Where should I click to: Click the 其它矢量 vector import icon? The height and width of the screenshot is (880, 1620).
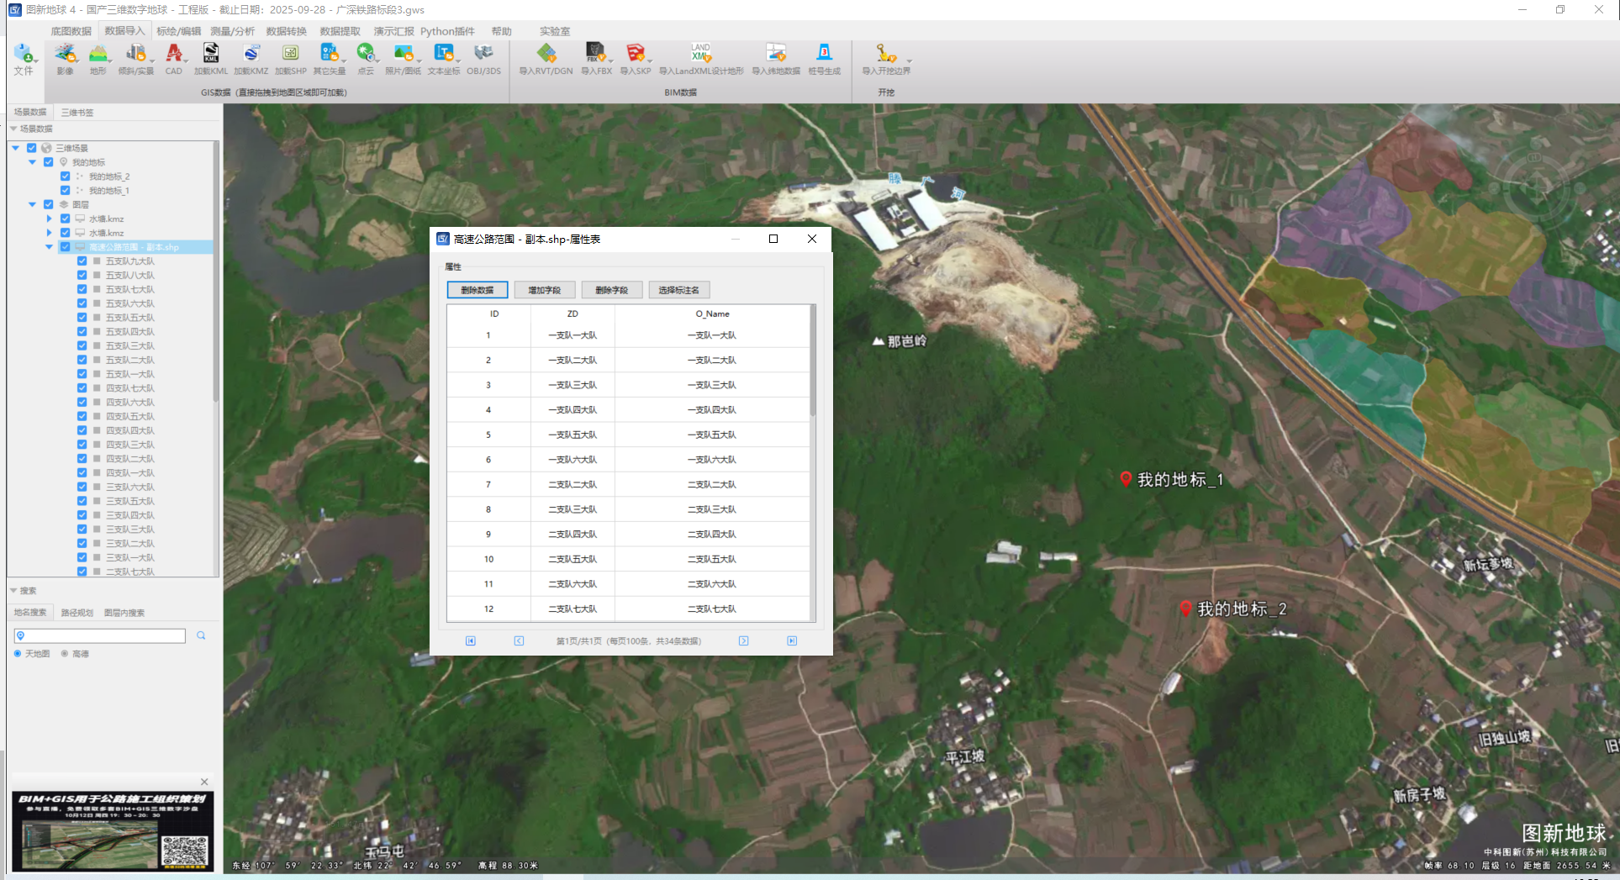click(330, 54)
